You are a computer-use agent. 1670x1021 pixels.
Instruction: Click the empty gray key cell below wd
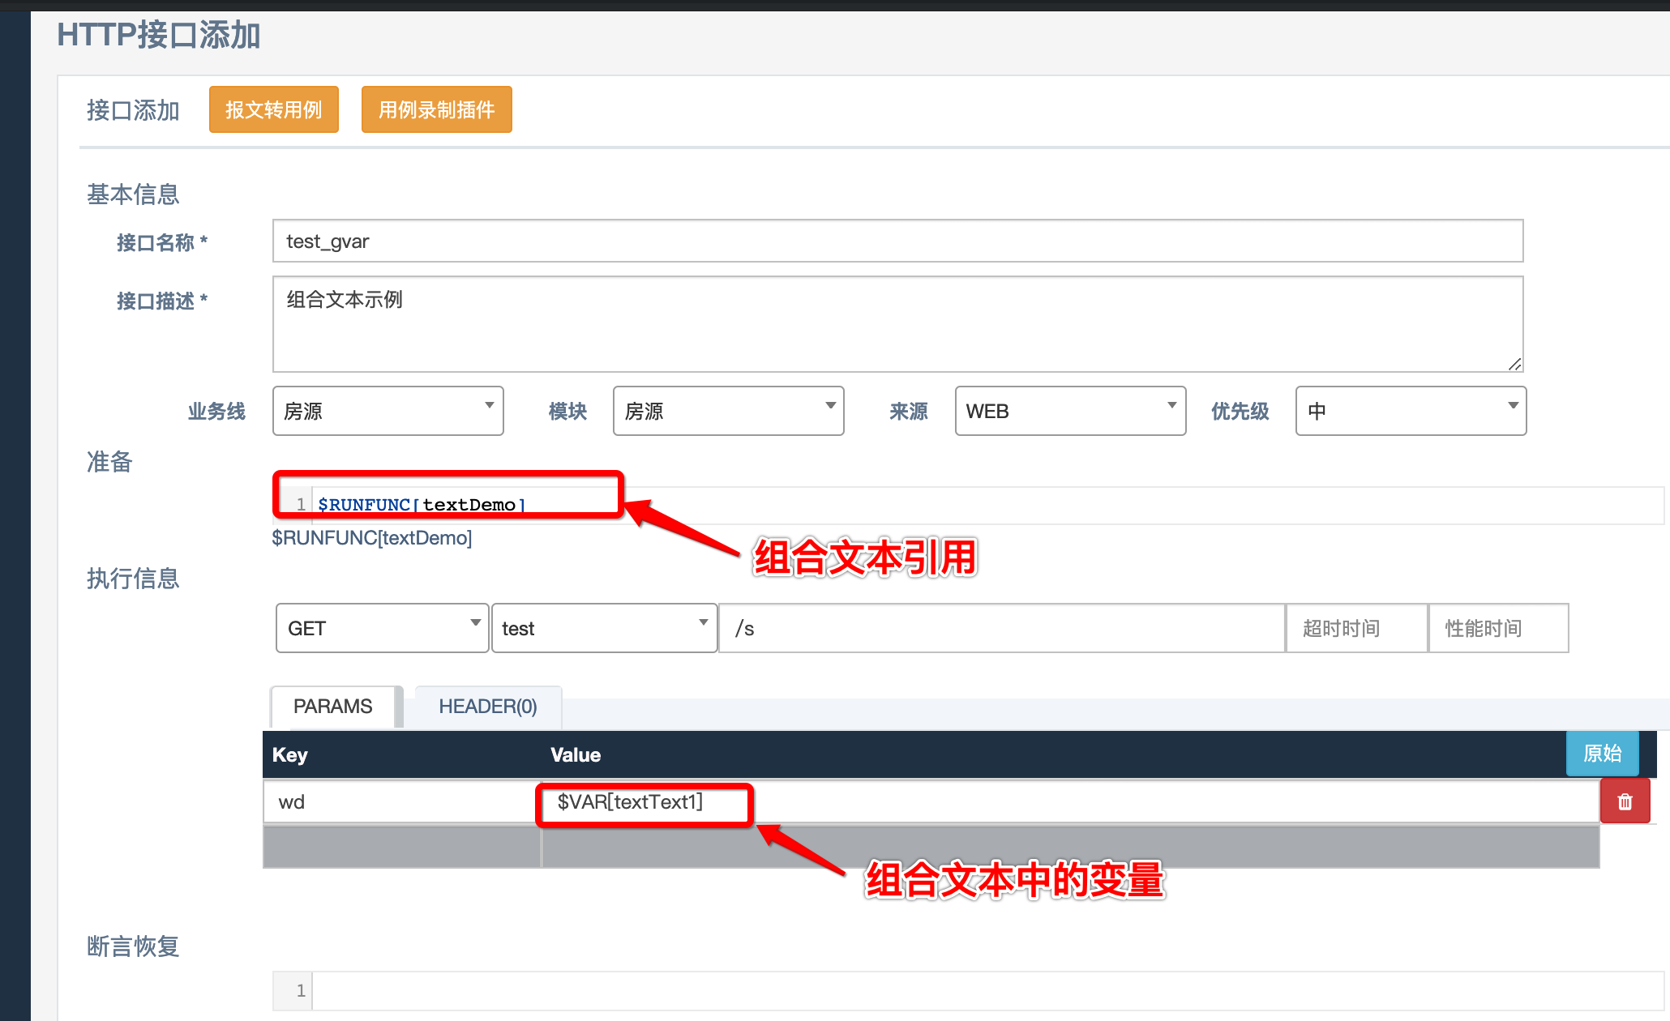pos(402,847)
